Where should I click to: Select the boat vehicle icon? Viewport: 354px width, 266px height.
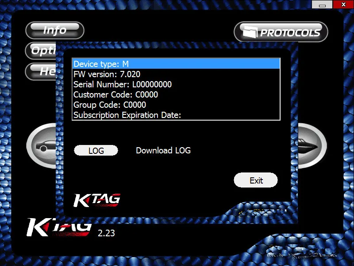312,146
